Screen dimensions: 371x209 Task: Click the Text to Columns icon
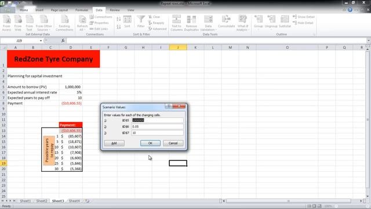point(176,23)
